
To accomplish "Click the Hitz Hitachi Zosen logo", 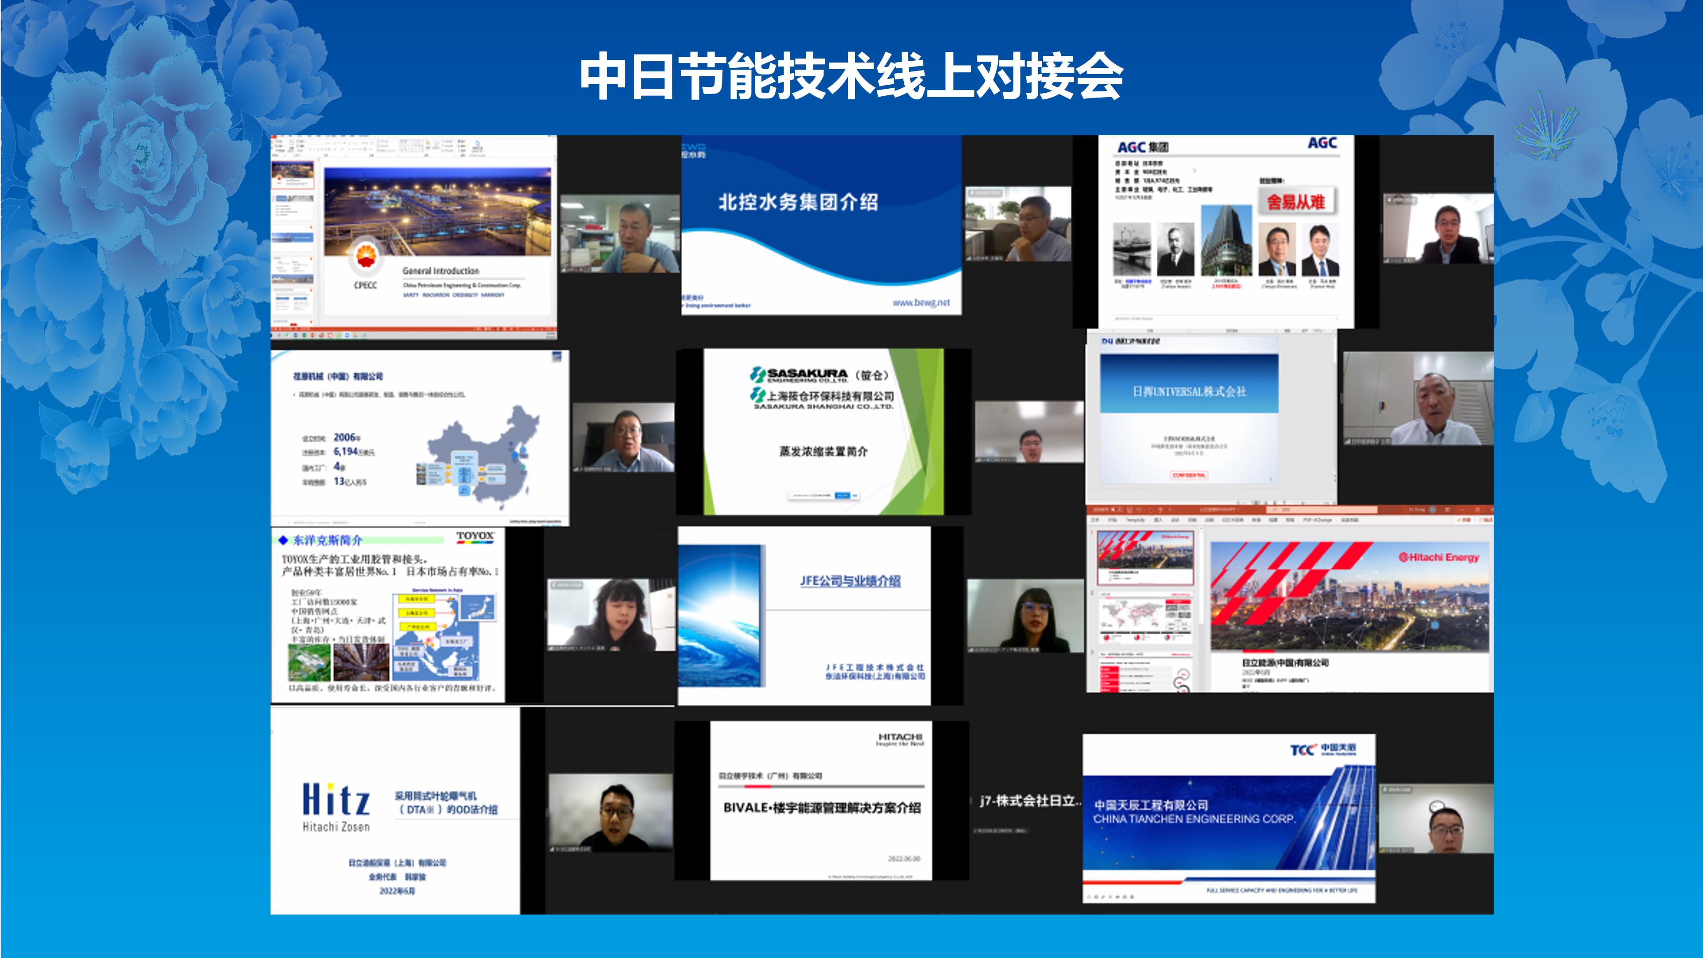I will (x=337, y=807).
